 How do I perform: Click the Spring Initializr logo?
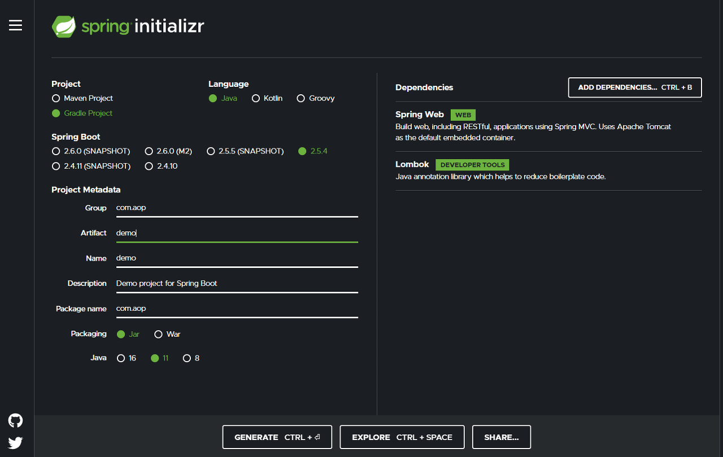128,26
